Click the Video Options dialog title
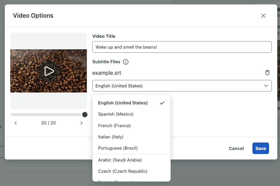This screenshot has height=186, width=280. coord(33,16)
